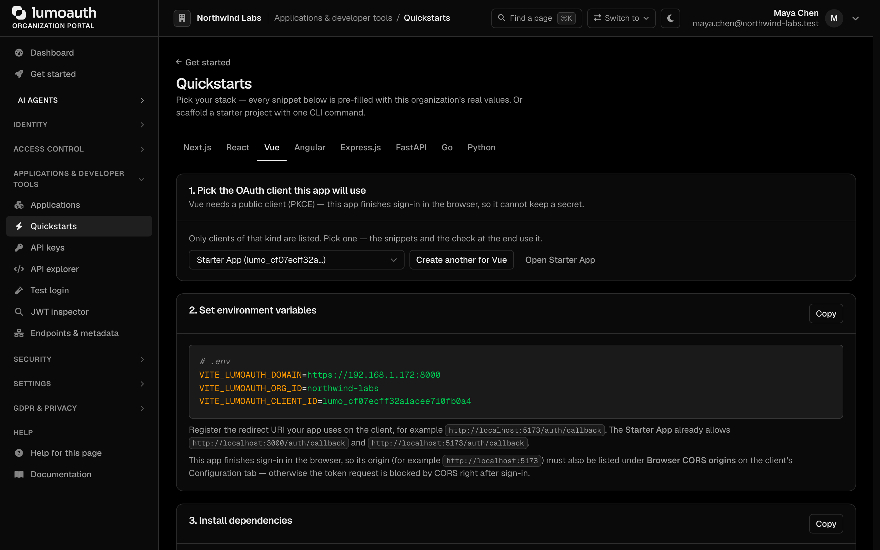The height and width of the screenshot is (550, 880).
Task: Toggle dark mode with moon icon
Action: click(670, 18)
